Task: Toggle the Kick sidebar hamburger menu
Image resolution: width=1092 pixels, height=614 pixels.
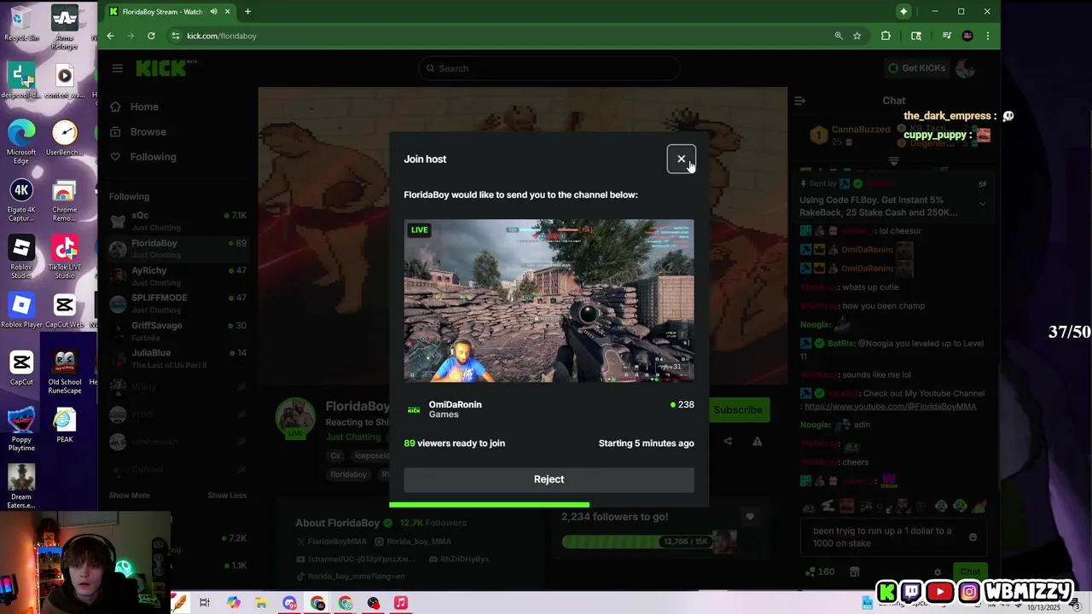Action: pos(118,68)
